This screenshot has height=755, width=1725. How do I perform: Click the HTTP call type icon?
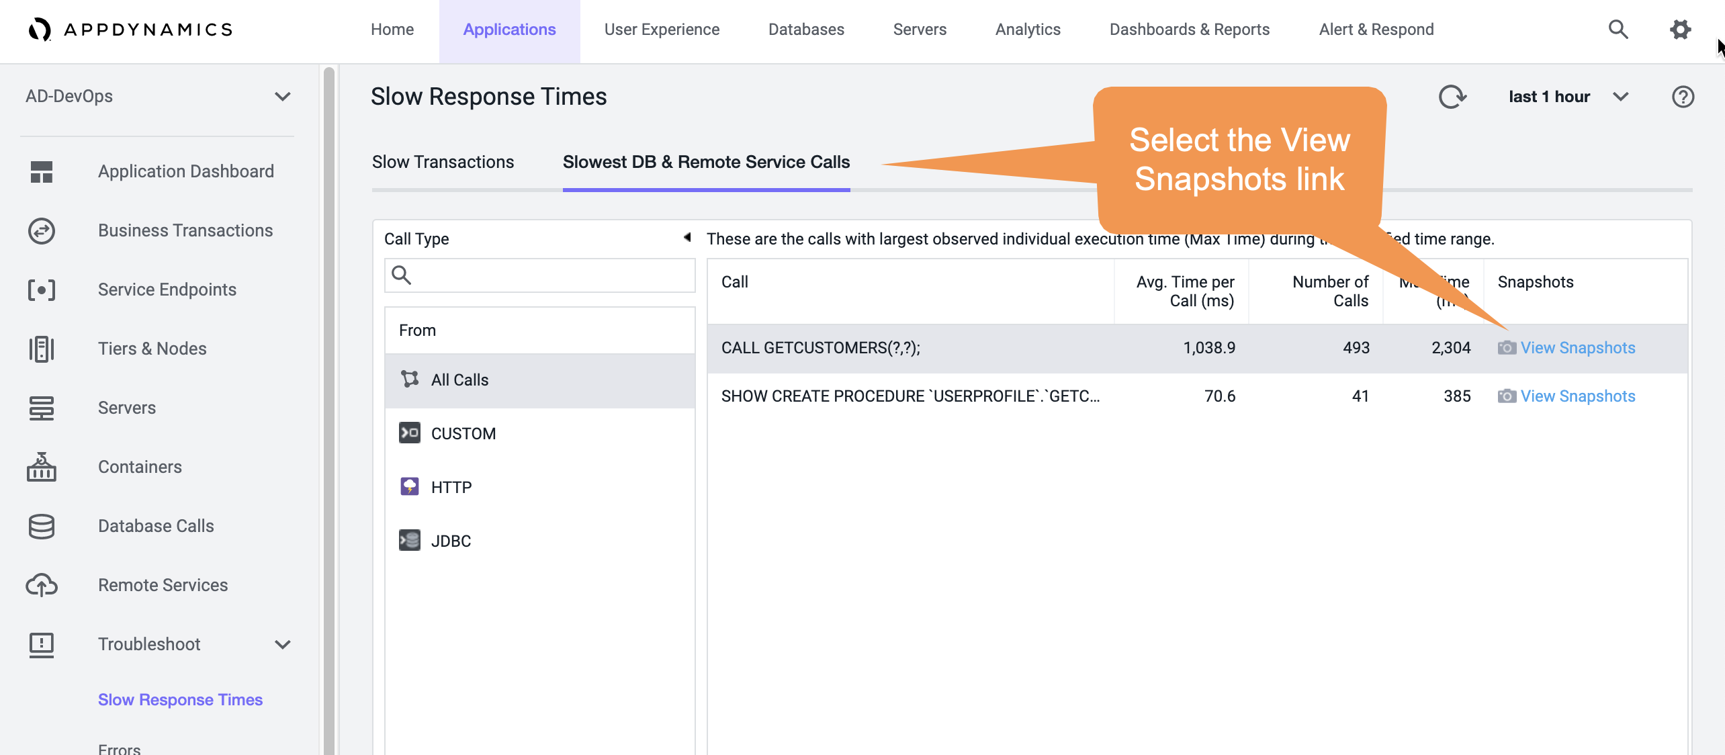(x=410, y=486)
